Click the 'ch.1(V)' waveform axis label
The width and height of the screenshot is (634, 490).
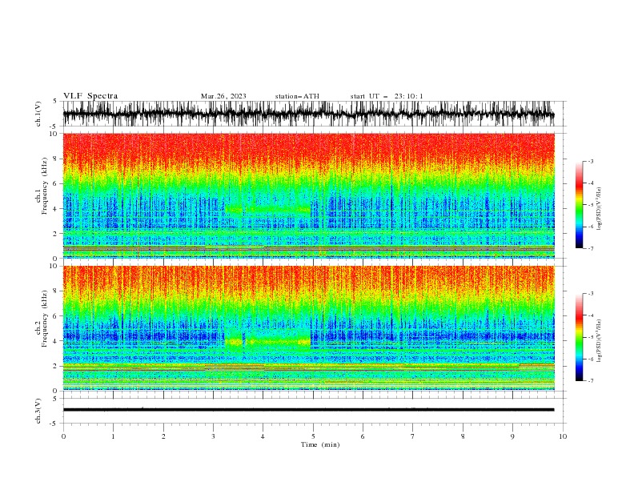point(38,114)
